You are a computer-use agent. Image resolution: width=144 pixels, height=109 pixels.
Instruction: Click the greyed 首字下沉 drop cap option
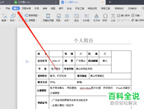click(124, 20)
